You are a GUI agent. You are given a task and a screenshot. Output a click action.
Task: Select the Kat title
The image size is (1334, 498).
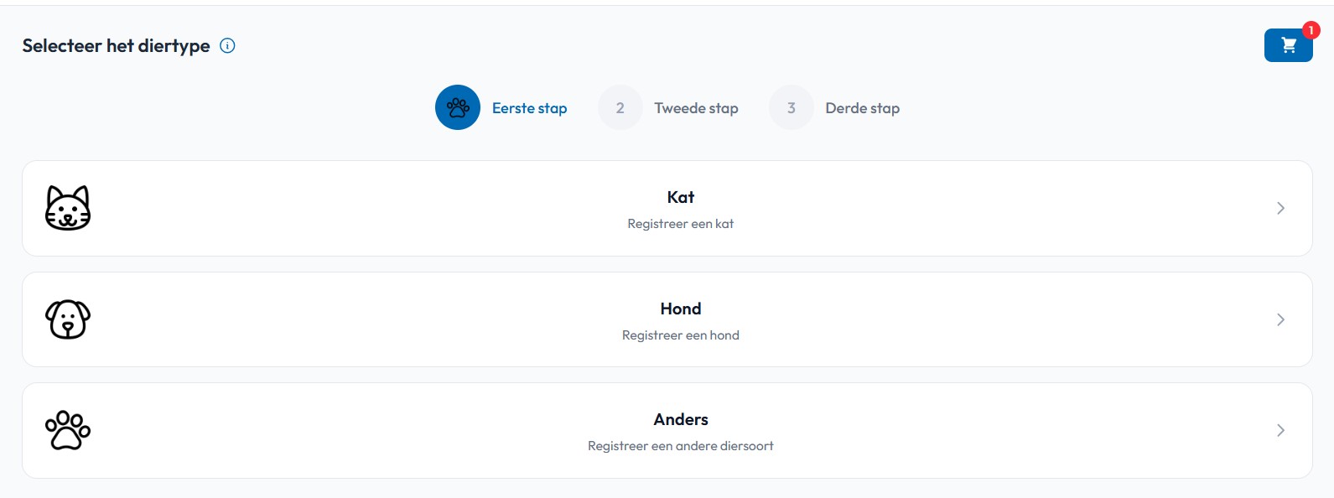coord(681,197)
